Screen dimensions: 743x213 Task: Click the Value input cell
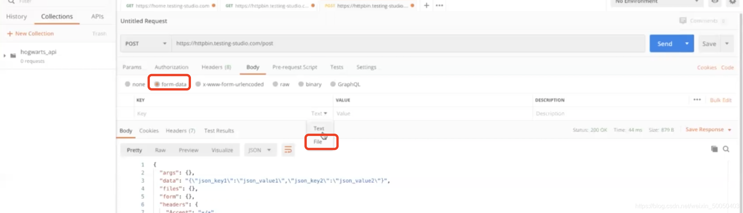click(432, 113)
